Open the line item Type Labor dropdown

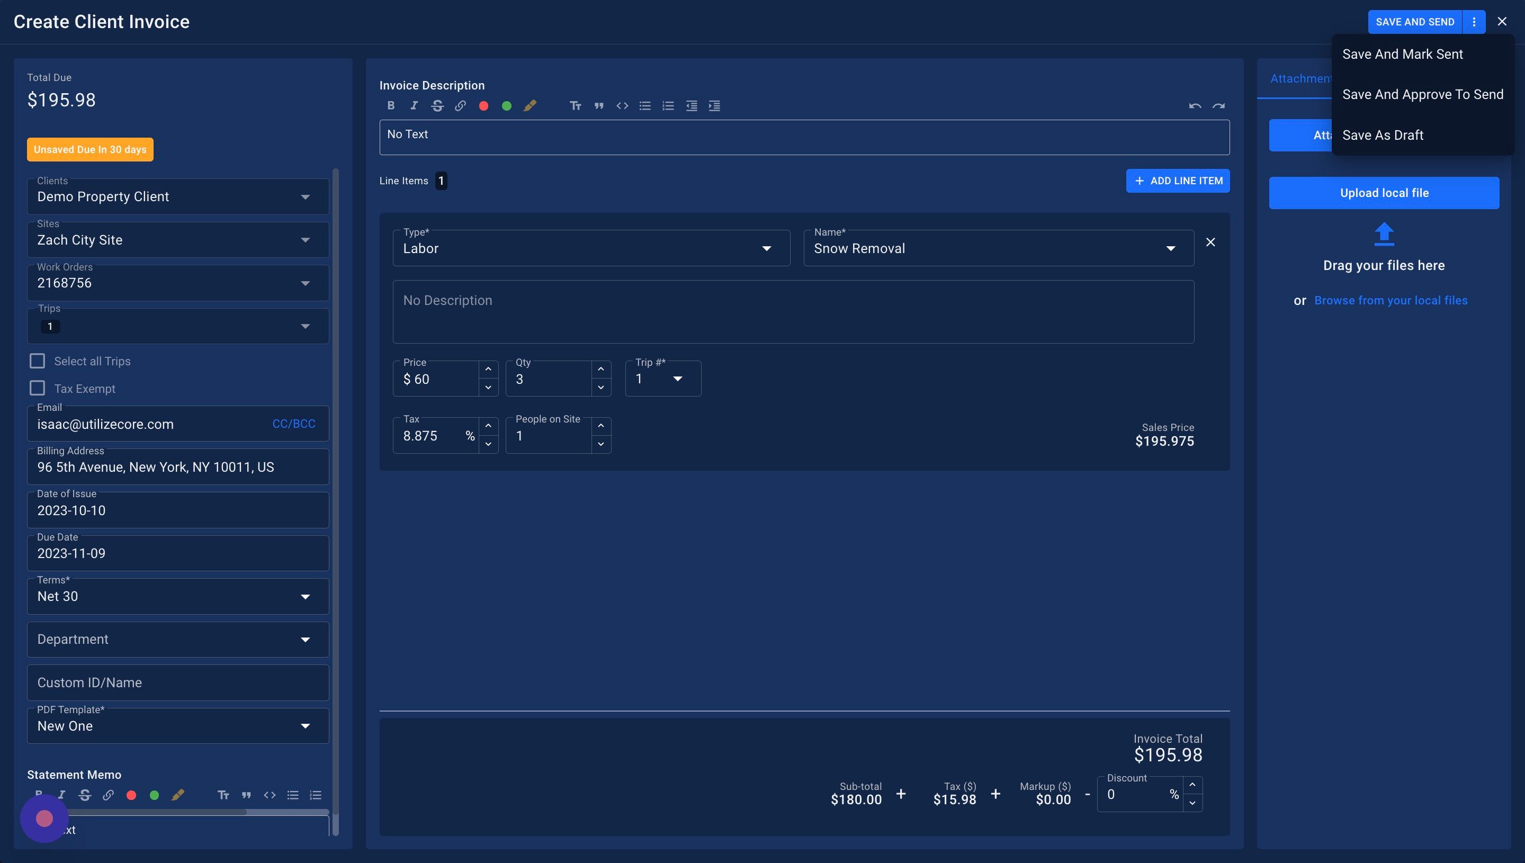pos(591,248)
